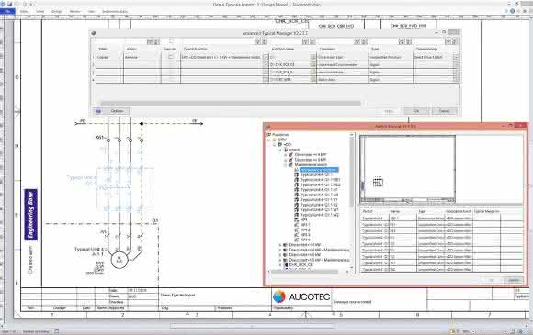The width and height of the screenshot is (533, 335).
Task: Collapse the Maintenance switch tree node
Action: 286,164
